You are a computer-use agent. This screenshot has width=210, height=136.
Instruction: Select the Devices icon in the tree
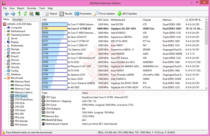pyautogui.click(x=8, y=60)
